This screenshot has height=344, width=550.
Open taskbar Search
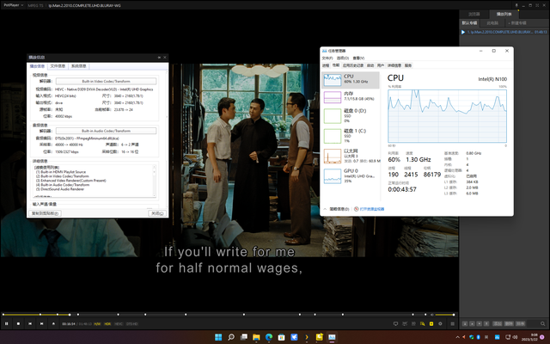coord(231,337)
